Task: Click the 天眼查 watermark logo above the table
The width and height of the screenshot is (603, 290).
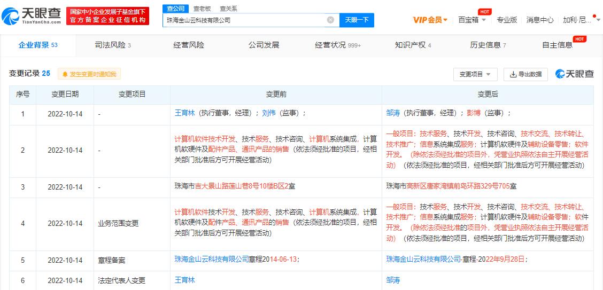Action: [575, 74]
